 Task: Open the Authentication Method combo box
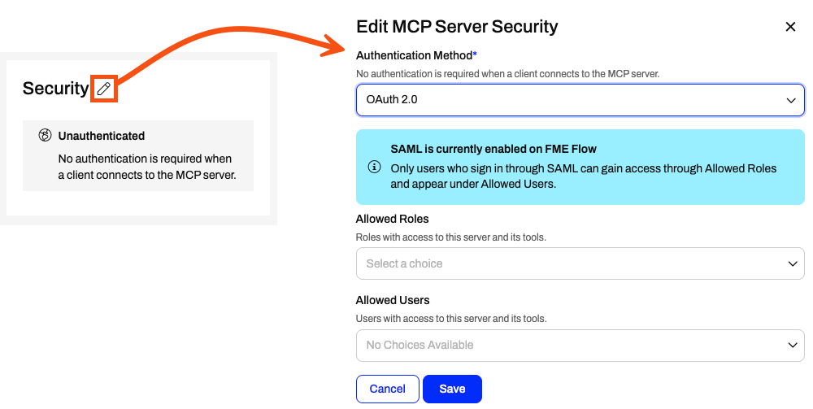pyautogui.click(x=580, y=99)
